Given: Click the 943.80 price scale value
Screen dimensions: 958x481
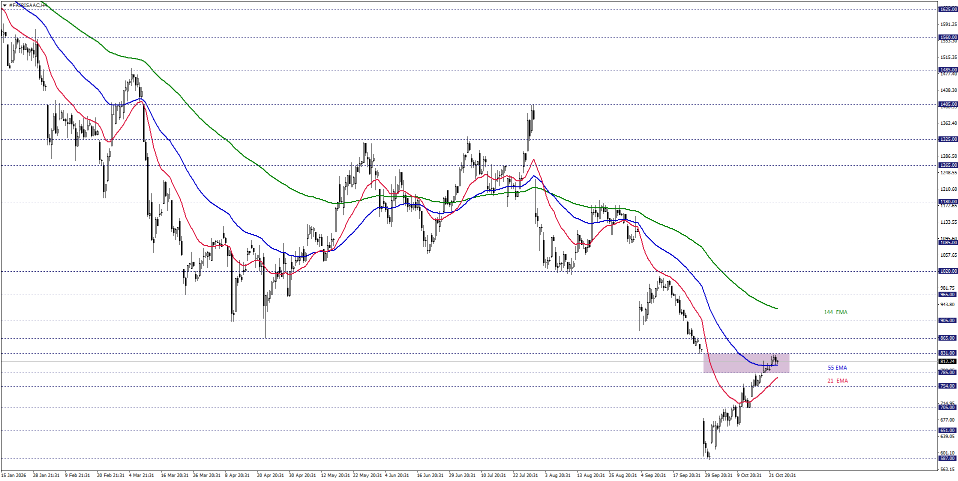Looking at the screenshot, I should (x=948, y=305).
